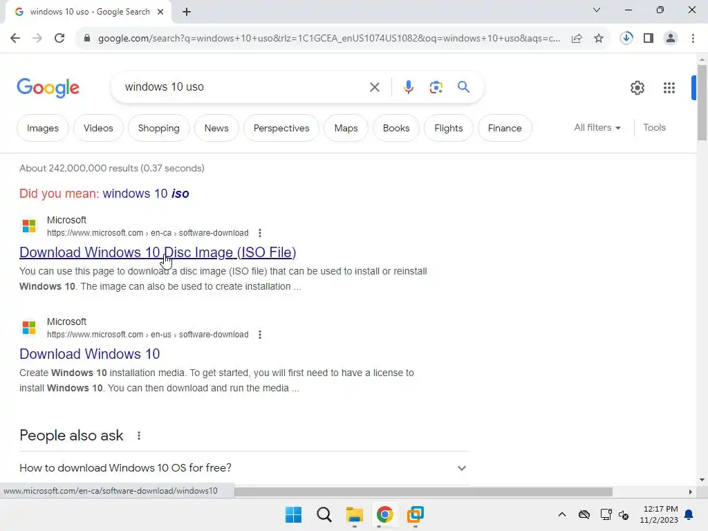Click the browser forward arrow
This screenshot has width=708, height=531.
(x=37, y=39)
